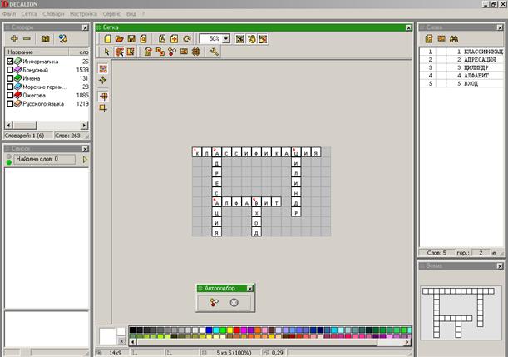The height and width of the screenshot is (357, 508).
Task: Open the Словари menu
Action: [53, 15]
